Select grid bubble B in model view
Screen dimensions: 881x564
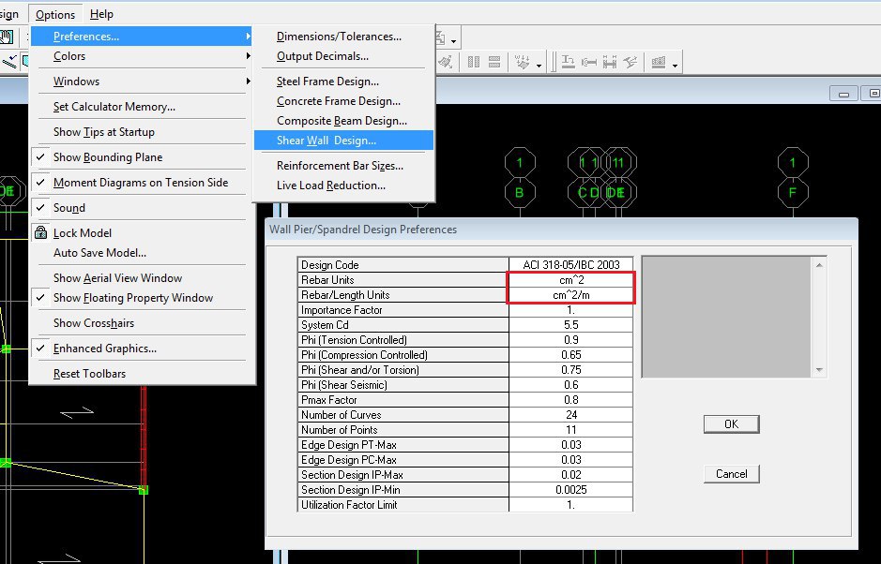[519, 192]
